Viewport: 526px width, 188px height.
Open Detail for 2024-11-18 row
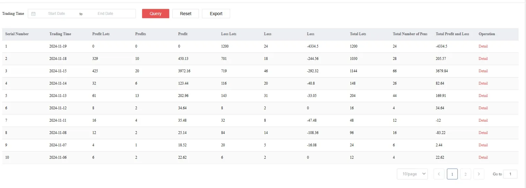pyautogui.click(x=483, y=59)
